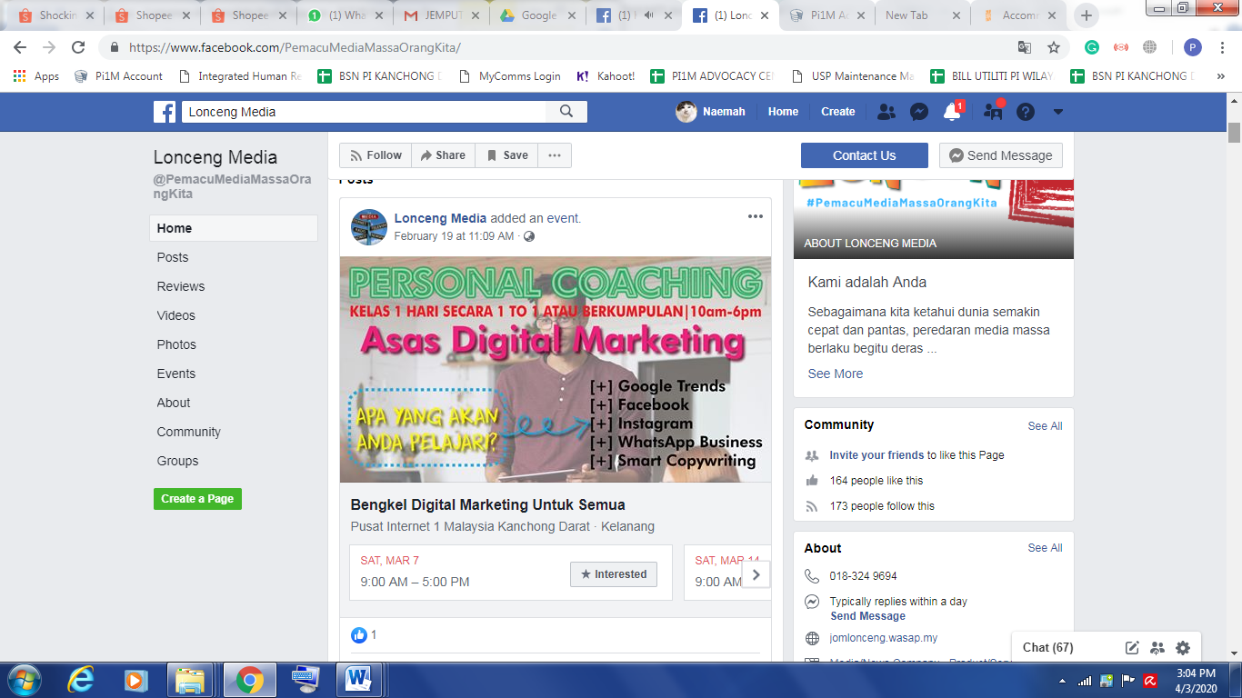Viewport: 1242px width, 698px height.
Task: Open Bengkel Digital Marketing Untuk Semua title
Action: [x=488, y=504]
